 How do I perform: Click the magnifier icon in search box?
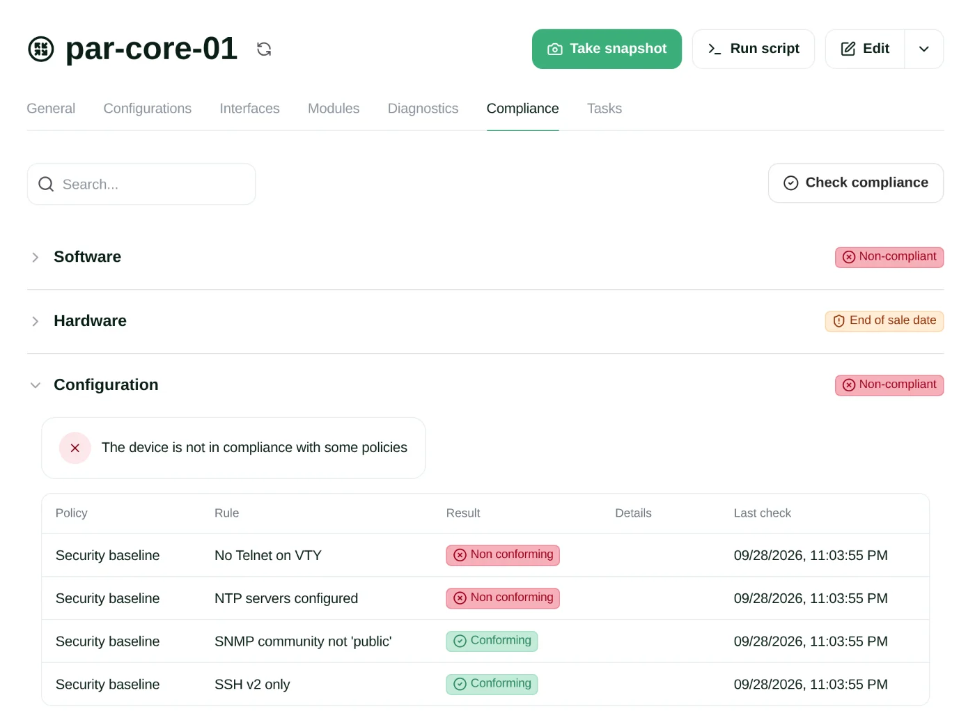pos(46,184)
